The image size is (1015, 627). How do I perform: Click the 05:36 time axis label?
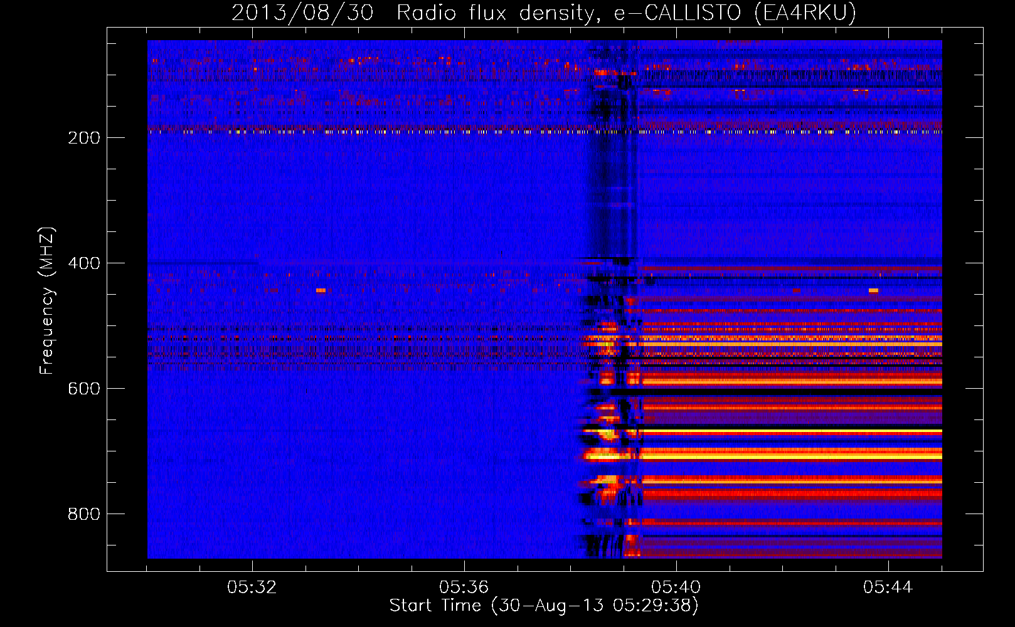point(464,587)
